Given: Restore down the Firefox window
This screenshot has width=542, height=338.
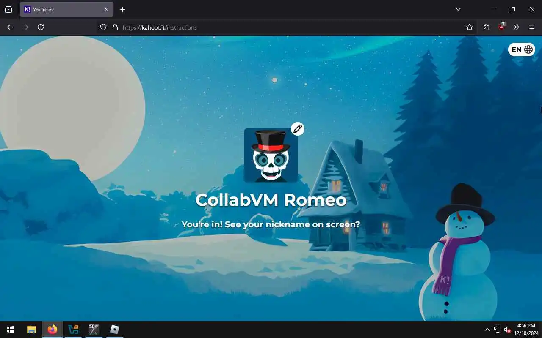Looking at the screenshot, I should (513, 9).
